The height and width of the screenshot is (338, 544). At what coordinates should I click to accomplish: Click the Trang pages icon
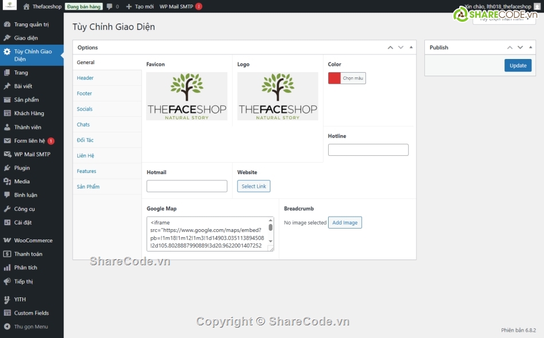pyautogui.click(x=7, y=73)
